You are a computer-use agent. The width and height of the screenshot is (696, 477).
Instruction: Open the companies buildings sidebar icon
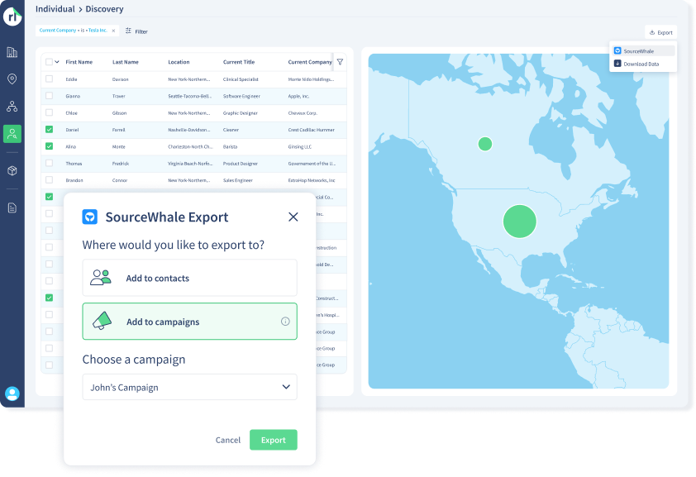(x=12, y=52)
